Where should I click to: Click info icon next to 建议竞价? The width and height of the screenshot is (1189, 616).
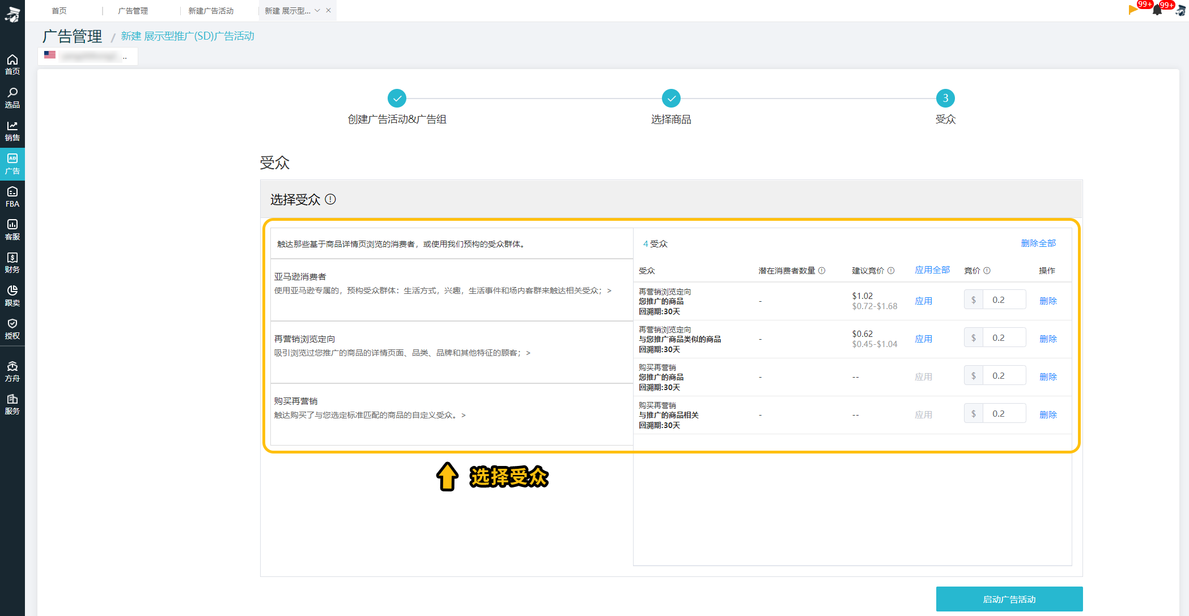point(891,271)
